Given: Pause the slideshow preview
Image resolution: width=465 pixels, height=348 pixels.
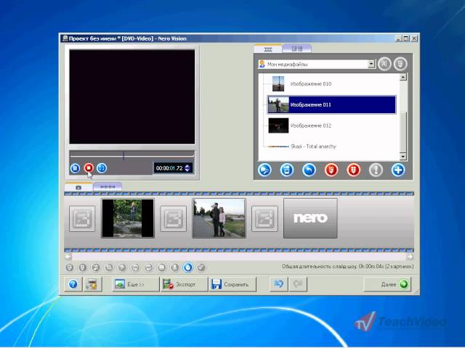Looking at the screenshot, I should [75, 168].
